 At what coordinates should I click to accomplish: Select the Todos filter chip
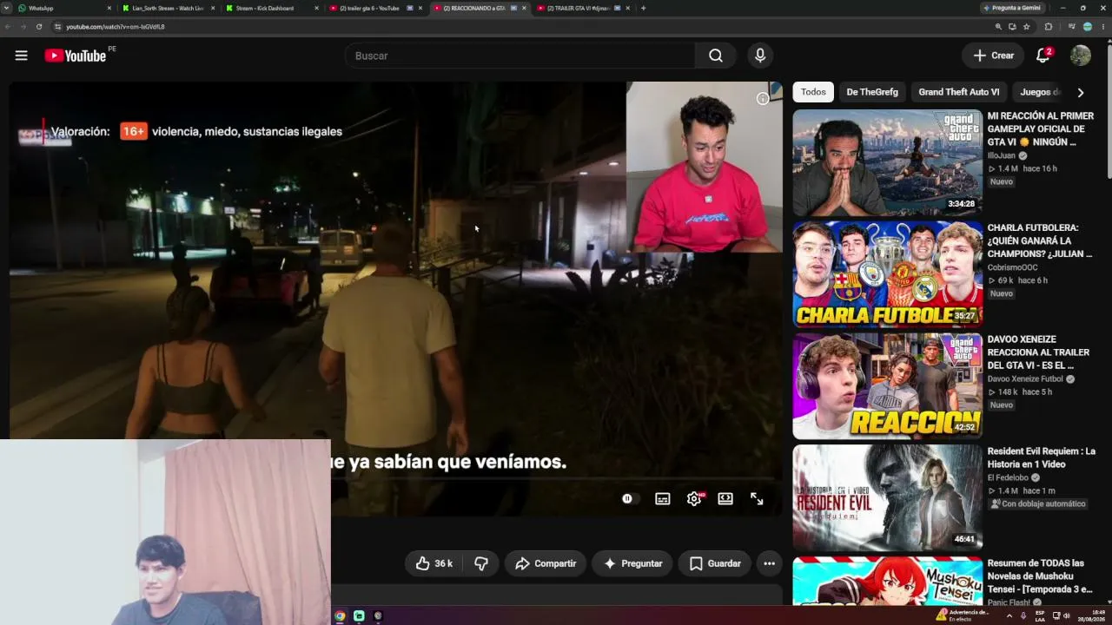(813, 92)
